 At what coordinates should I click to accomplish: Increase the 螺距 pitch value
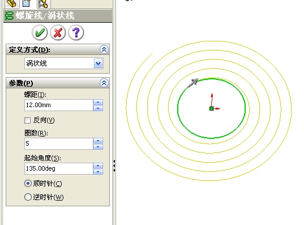[98, 102]
